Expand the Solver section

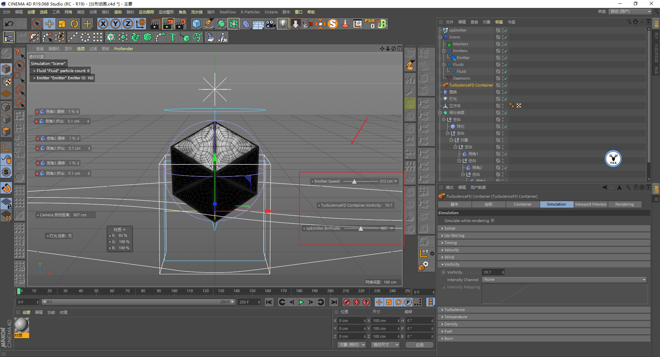(544, 228)
